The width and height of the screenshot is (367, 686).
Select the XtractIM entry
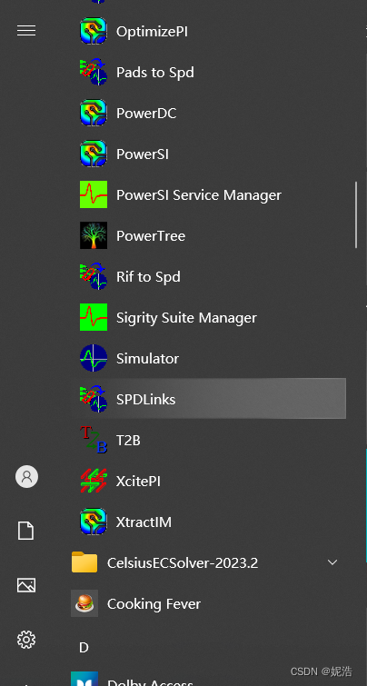point(208,522)
